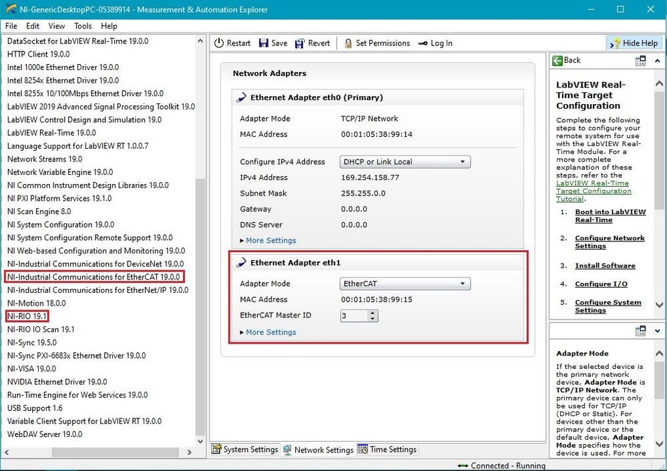Click the Save floppy disk icon

click(x=264, y=43)
